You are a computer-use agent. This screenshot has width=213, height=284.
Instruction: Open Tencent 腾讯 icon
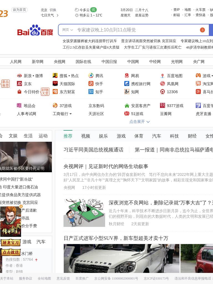click(x=91, y=75)
